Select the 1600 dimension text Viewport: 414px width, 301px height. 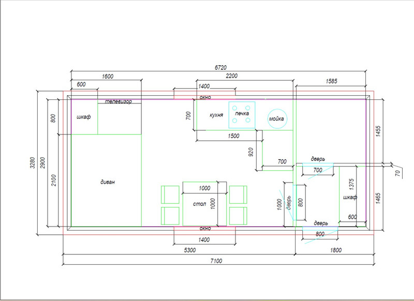108,77
